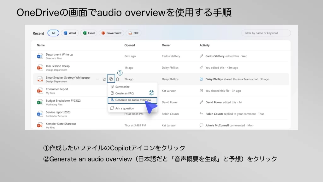Open Jam Session Recap file
The width and height of the screenshot is (323, 182).
[58, 66]
